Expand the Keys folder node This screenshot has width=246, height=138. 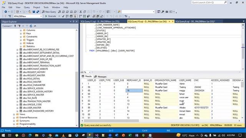point(21,33)
